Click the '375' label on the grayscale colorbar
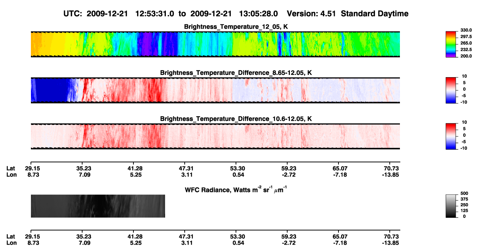This screenshot has height=251, width=490. click(465, 199)
